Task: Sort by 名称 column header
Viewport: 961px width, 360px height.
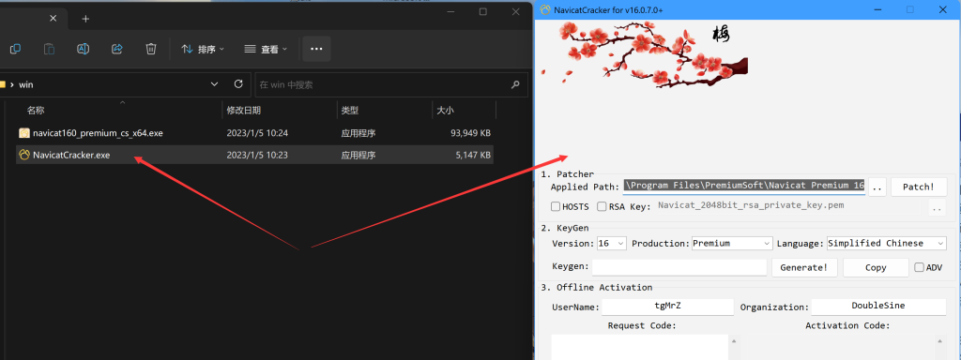Action: pos(36,111)
